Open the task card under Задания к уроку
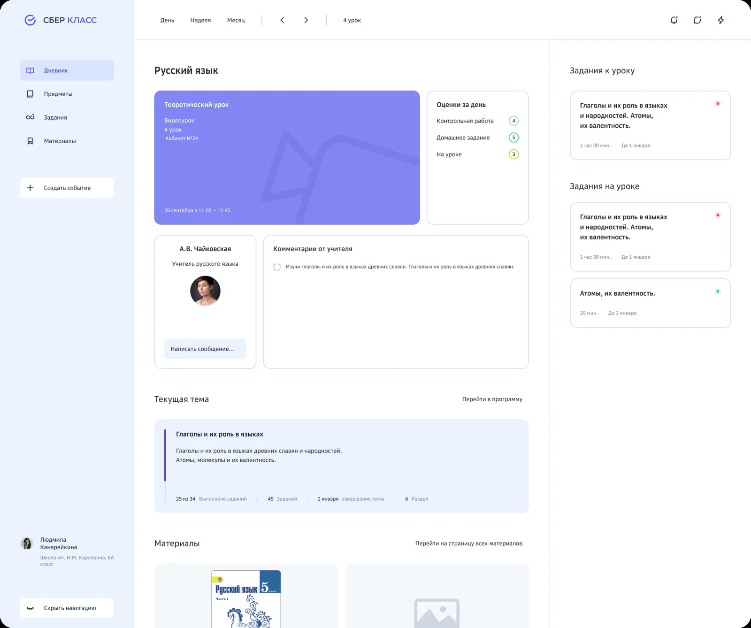 [650, 125]
